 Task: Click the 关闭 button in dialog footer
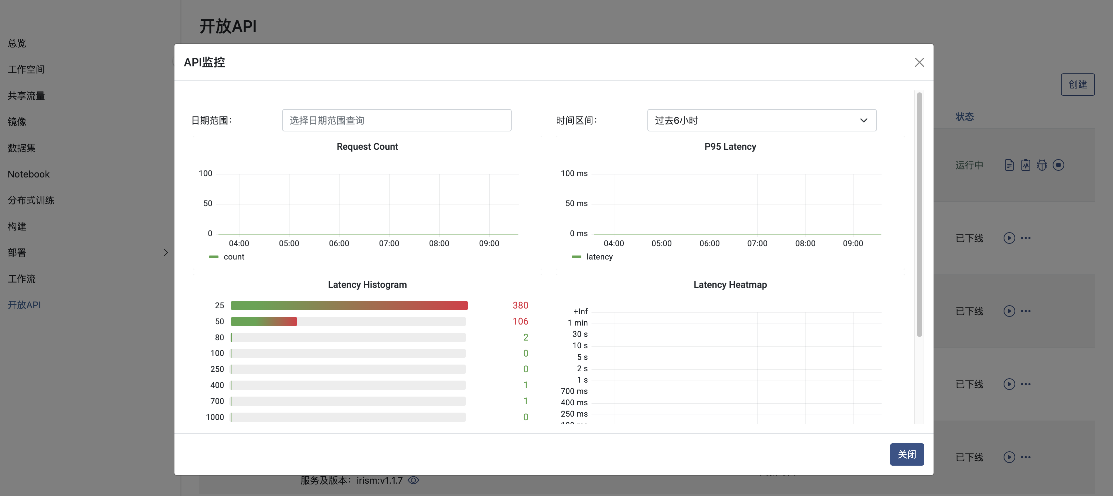pos(907,454)
